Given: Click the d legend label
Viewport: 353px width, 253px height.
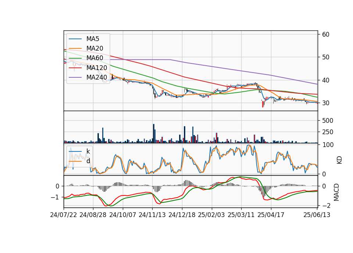Looking at the screenshot, I should pyautogui.click(x=88, y=161).
